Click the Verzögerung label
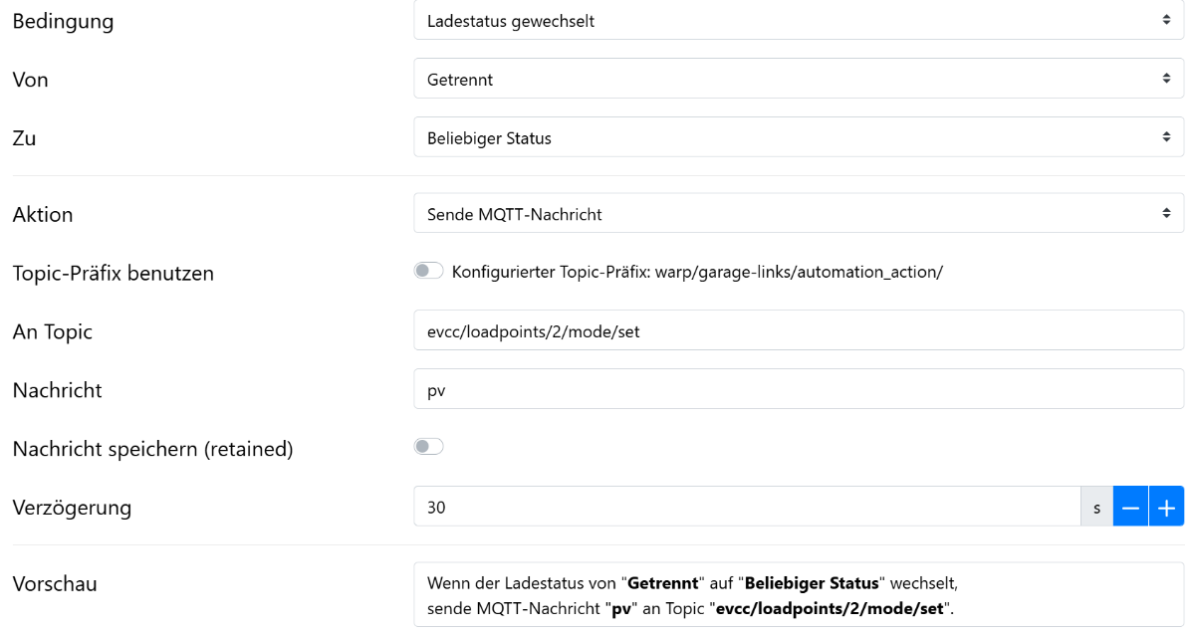Screen dimensions: 1195x634 point(72,507)
